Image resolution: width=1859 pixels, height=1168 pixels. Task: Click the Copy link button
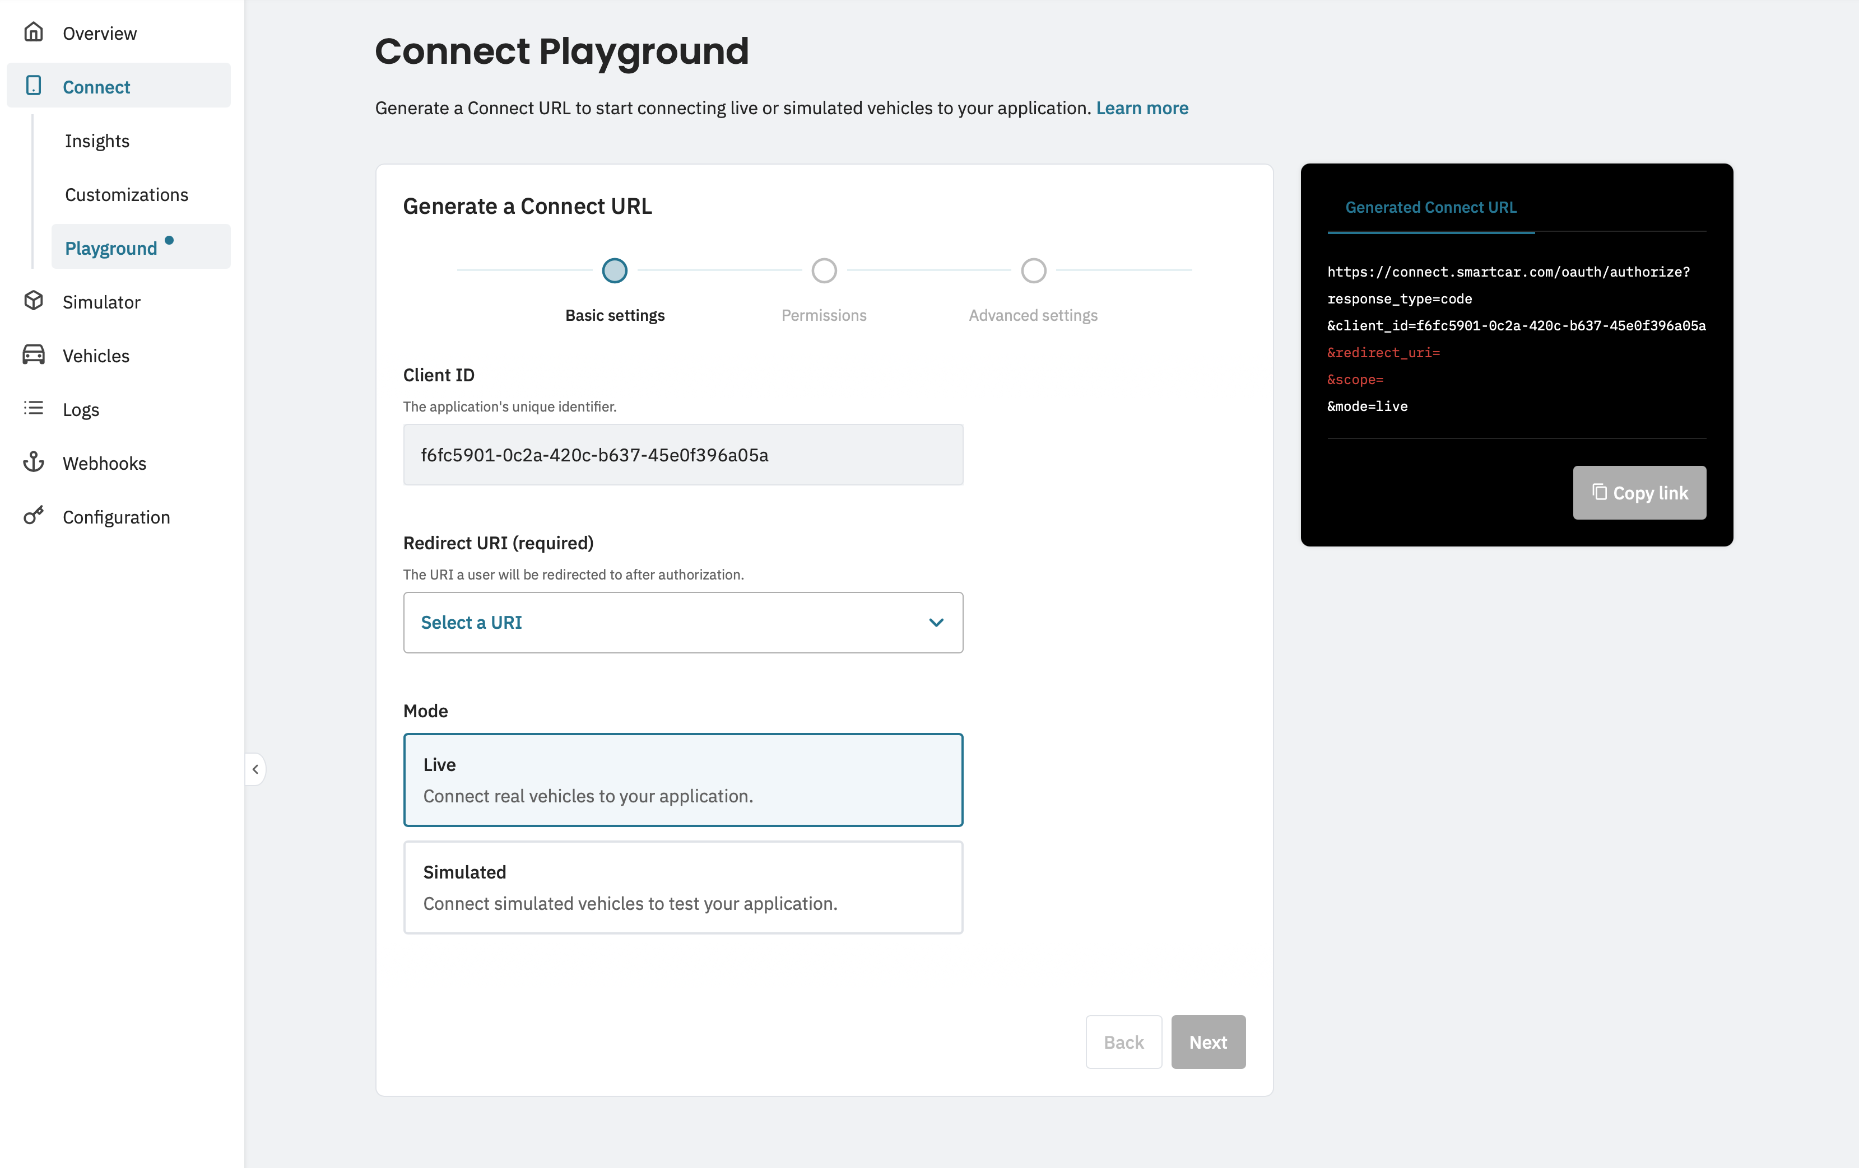(x=1639, y=492)
